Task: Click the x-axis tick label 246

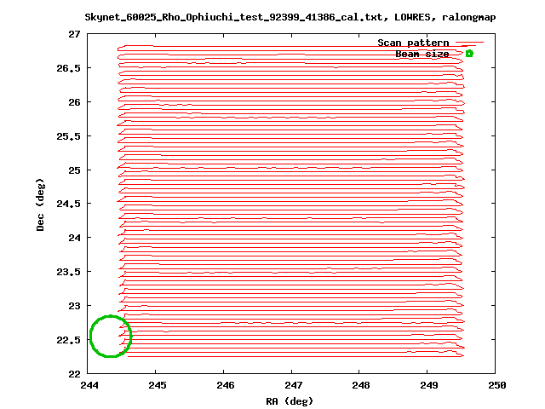Action: tap(225, 385)
